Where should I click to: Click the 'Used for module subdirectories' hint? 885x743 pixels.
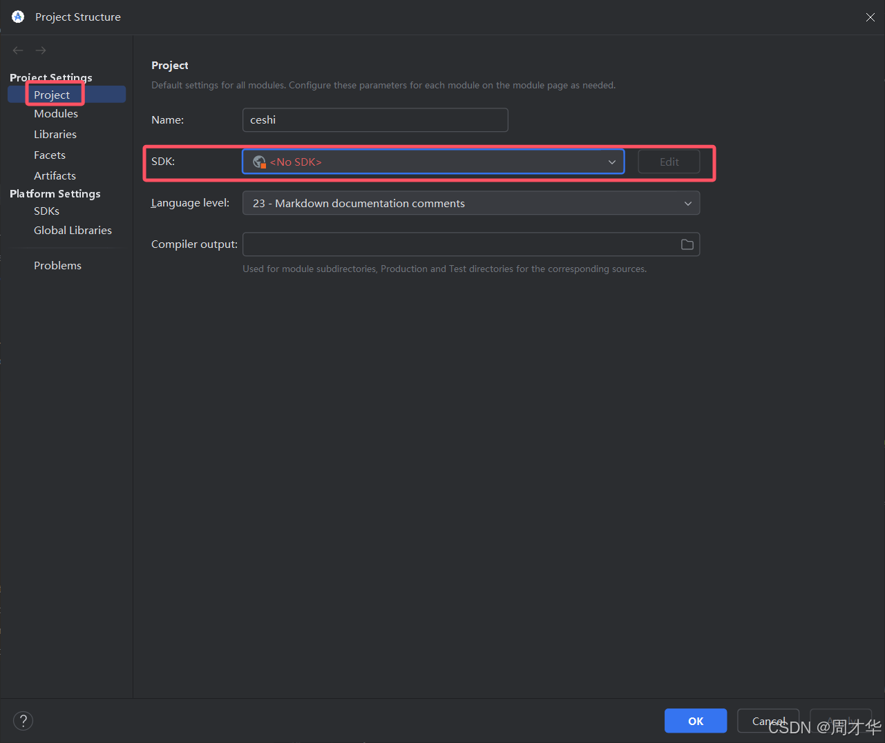pos(445,269)
